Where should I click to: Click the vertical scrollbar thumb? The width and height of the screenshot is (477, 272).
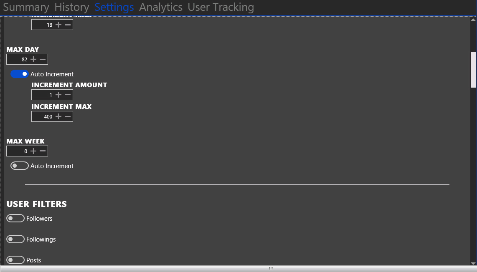[473, 70]
